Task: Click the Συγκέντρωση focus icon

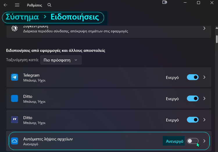Action: pos(15,28)
